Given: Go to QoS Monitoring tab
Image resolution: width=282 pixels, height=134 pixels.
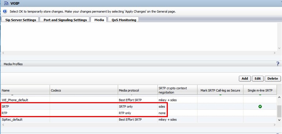Looking at the screenshot, I should point(124,20).
